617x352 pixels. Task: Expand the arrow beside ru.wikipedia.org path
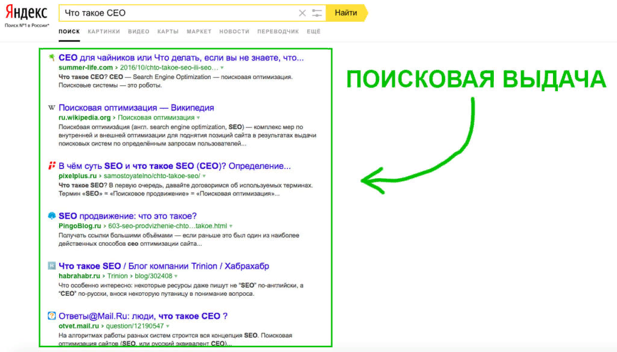[x=198, y=118]
